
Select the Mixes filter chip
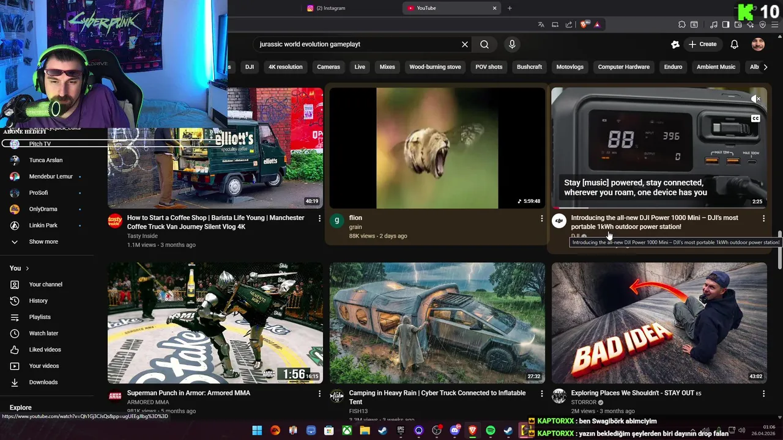(387, 67)
